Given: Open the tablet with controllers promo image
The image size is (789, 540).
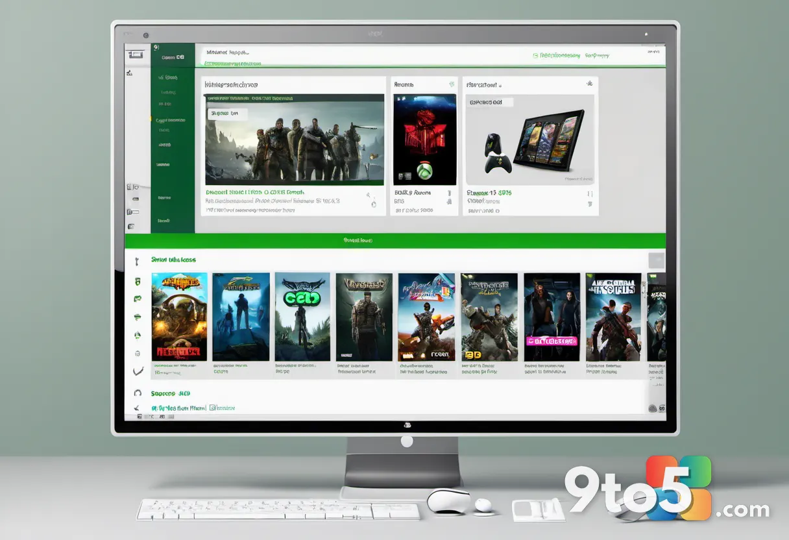Looking at the screenshot, I should tap(529, 140).
